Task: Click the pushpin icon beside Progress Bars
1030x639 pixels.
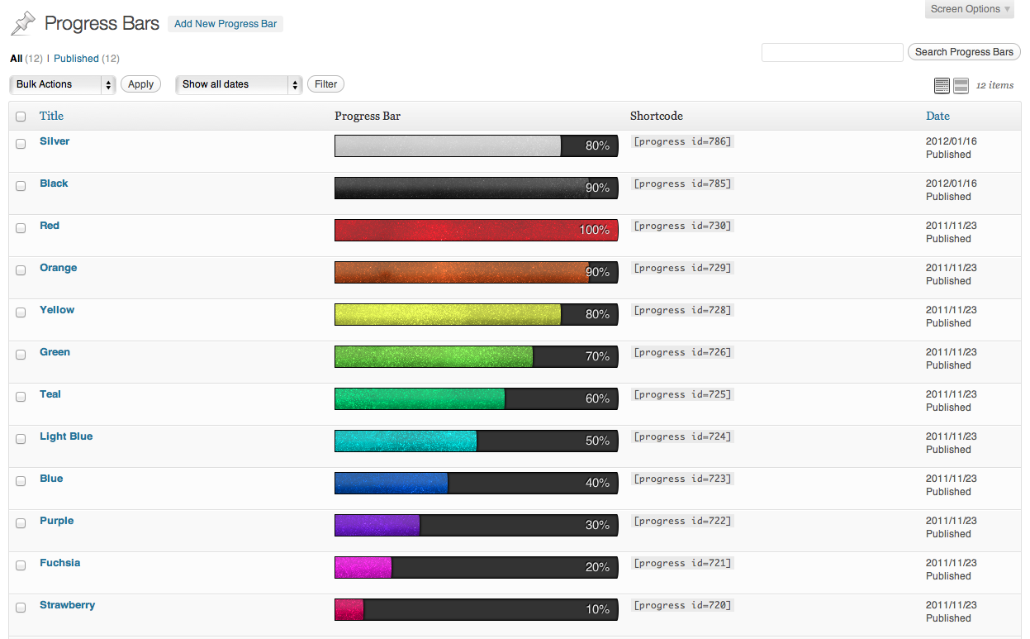Action: point(23,23)
